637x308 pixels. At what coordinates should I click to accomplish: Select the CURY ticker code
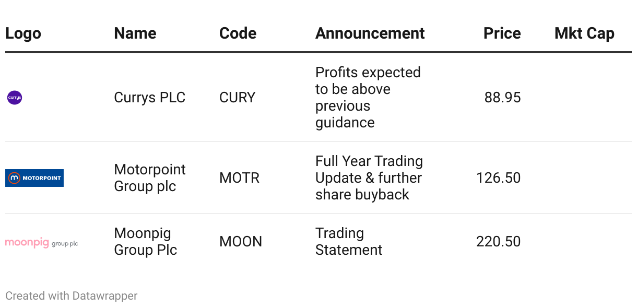(238, 98)
